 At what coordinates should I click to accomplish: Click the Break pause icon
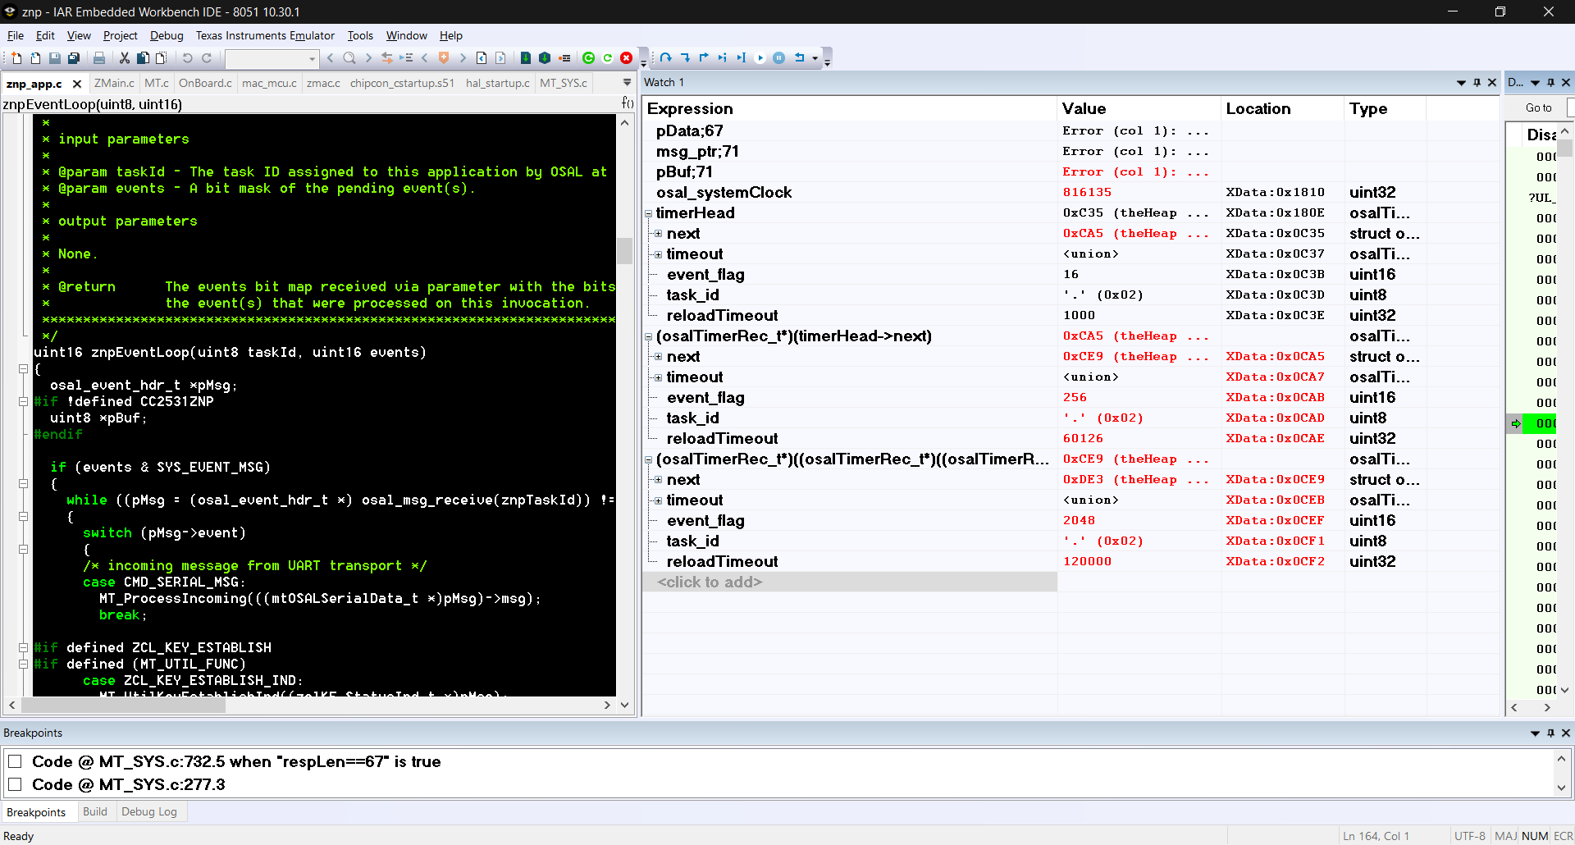tap(778, 58)
